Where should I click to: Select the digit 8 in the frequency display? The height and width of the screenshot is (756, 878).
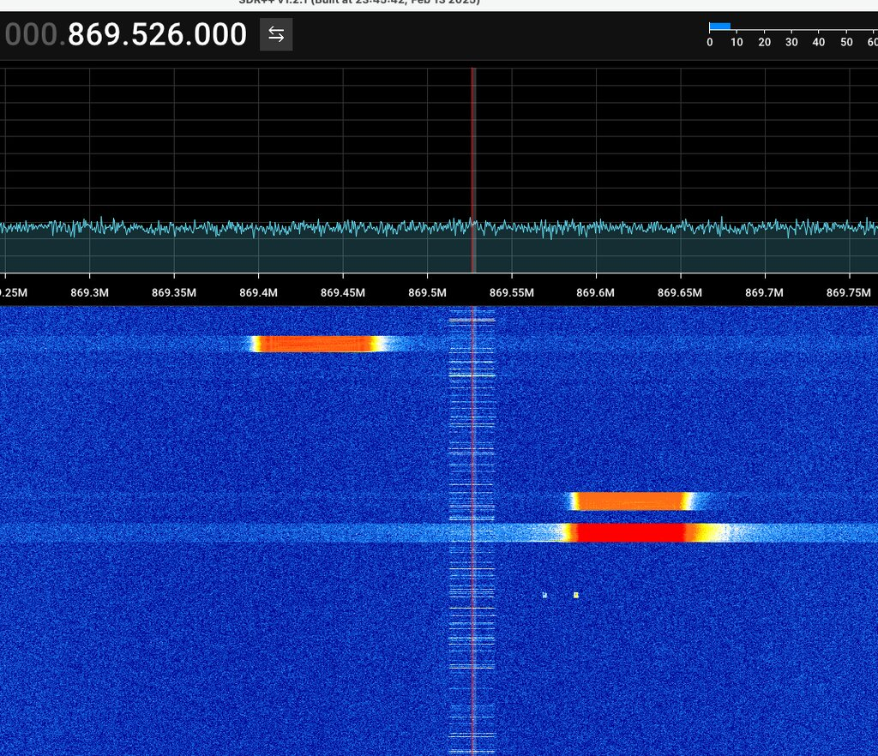(77, 35)
